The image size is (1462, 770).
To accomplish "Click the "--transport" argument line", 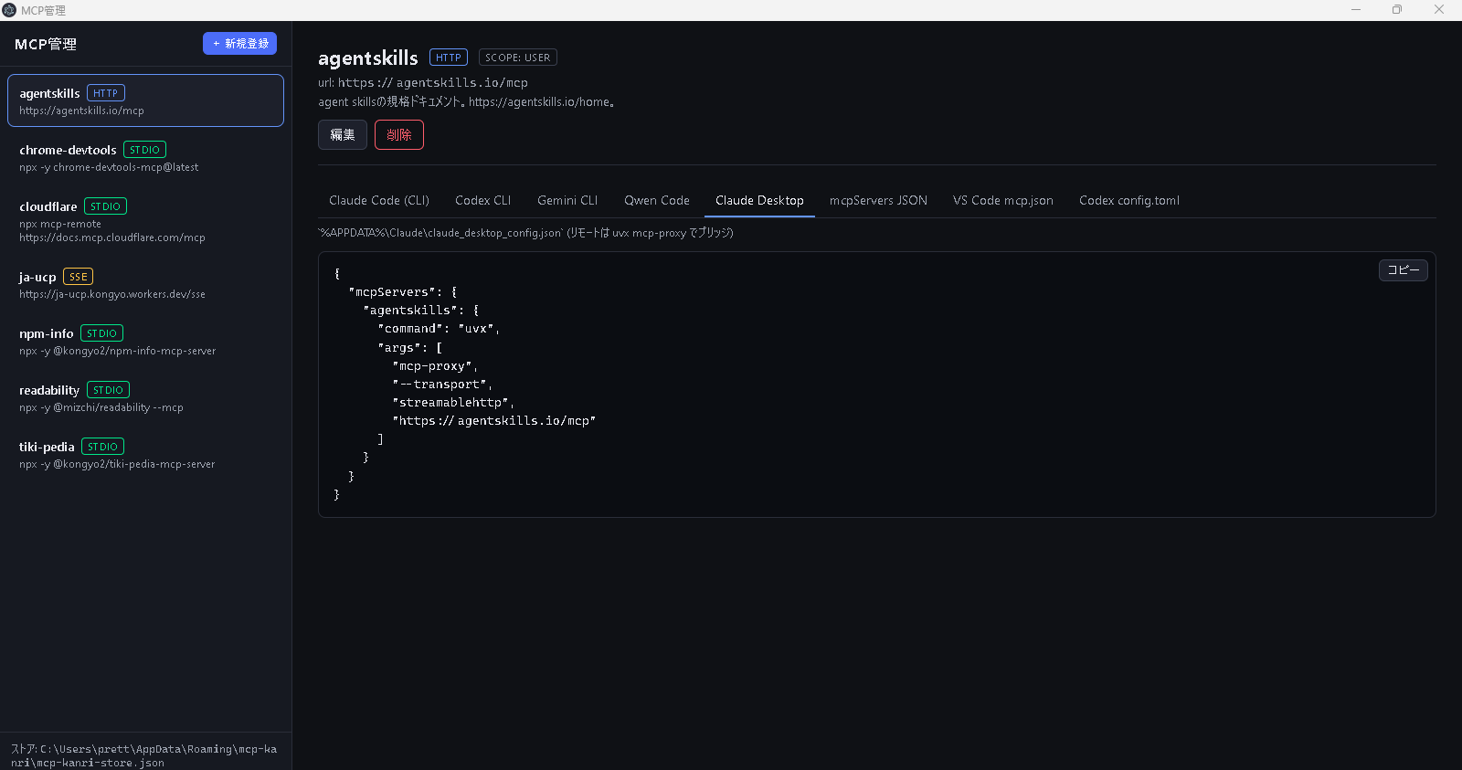I will coord(442,385).
